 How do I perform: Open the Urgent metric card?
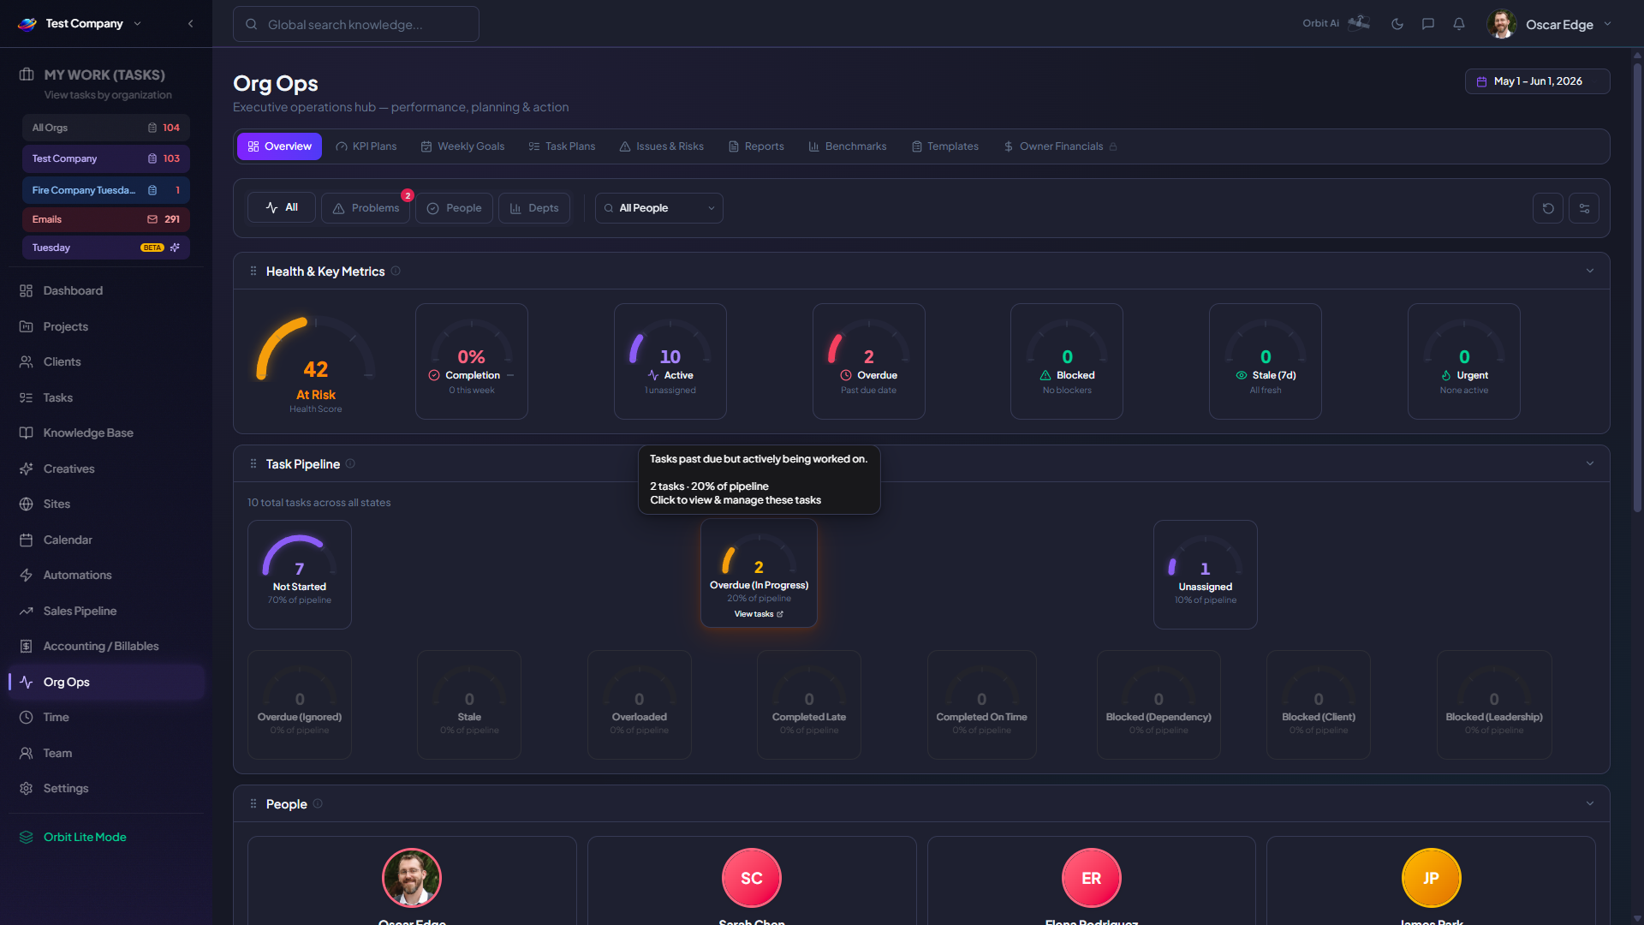pos(1464,361)
